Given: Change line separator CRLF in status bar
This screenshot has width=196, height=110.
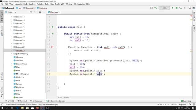Looking at the screenshot, I should coord(166,105).
